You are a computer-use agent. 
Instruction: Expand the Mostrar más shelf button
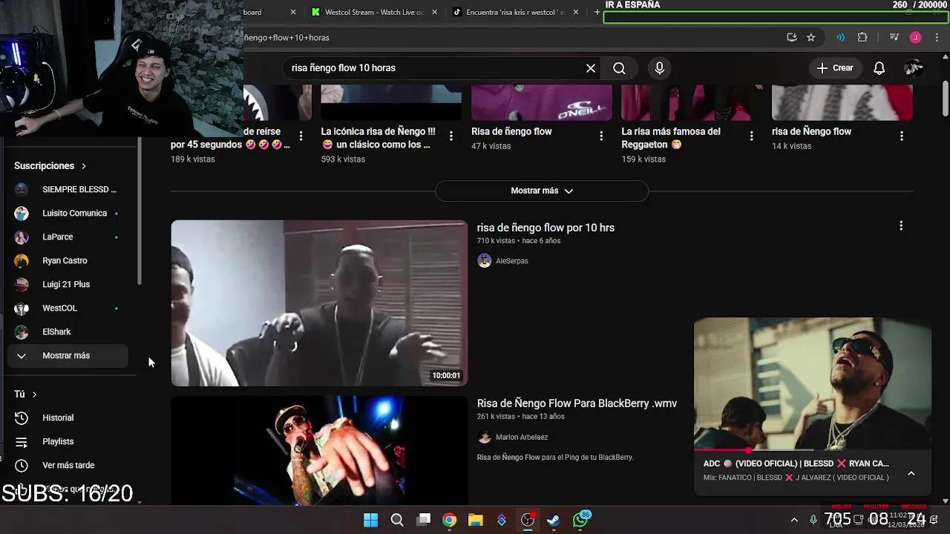542,191
